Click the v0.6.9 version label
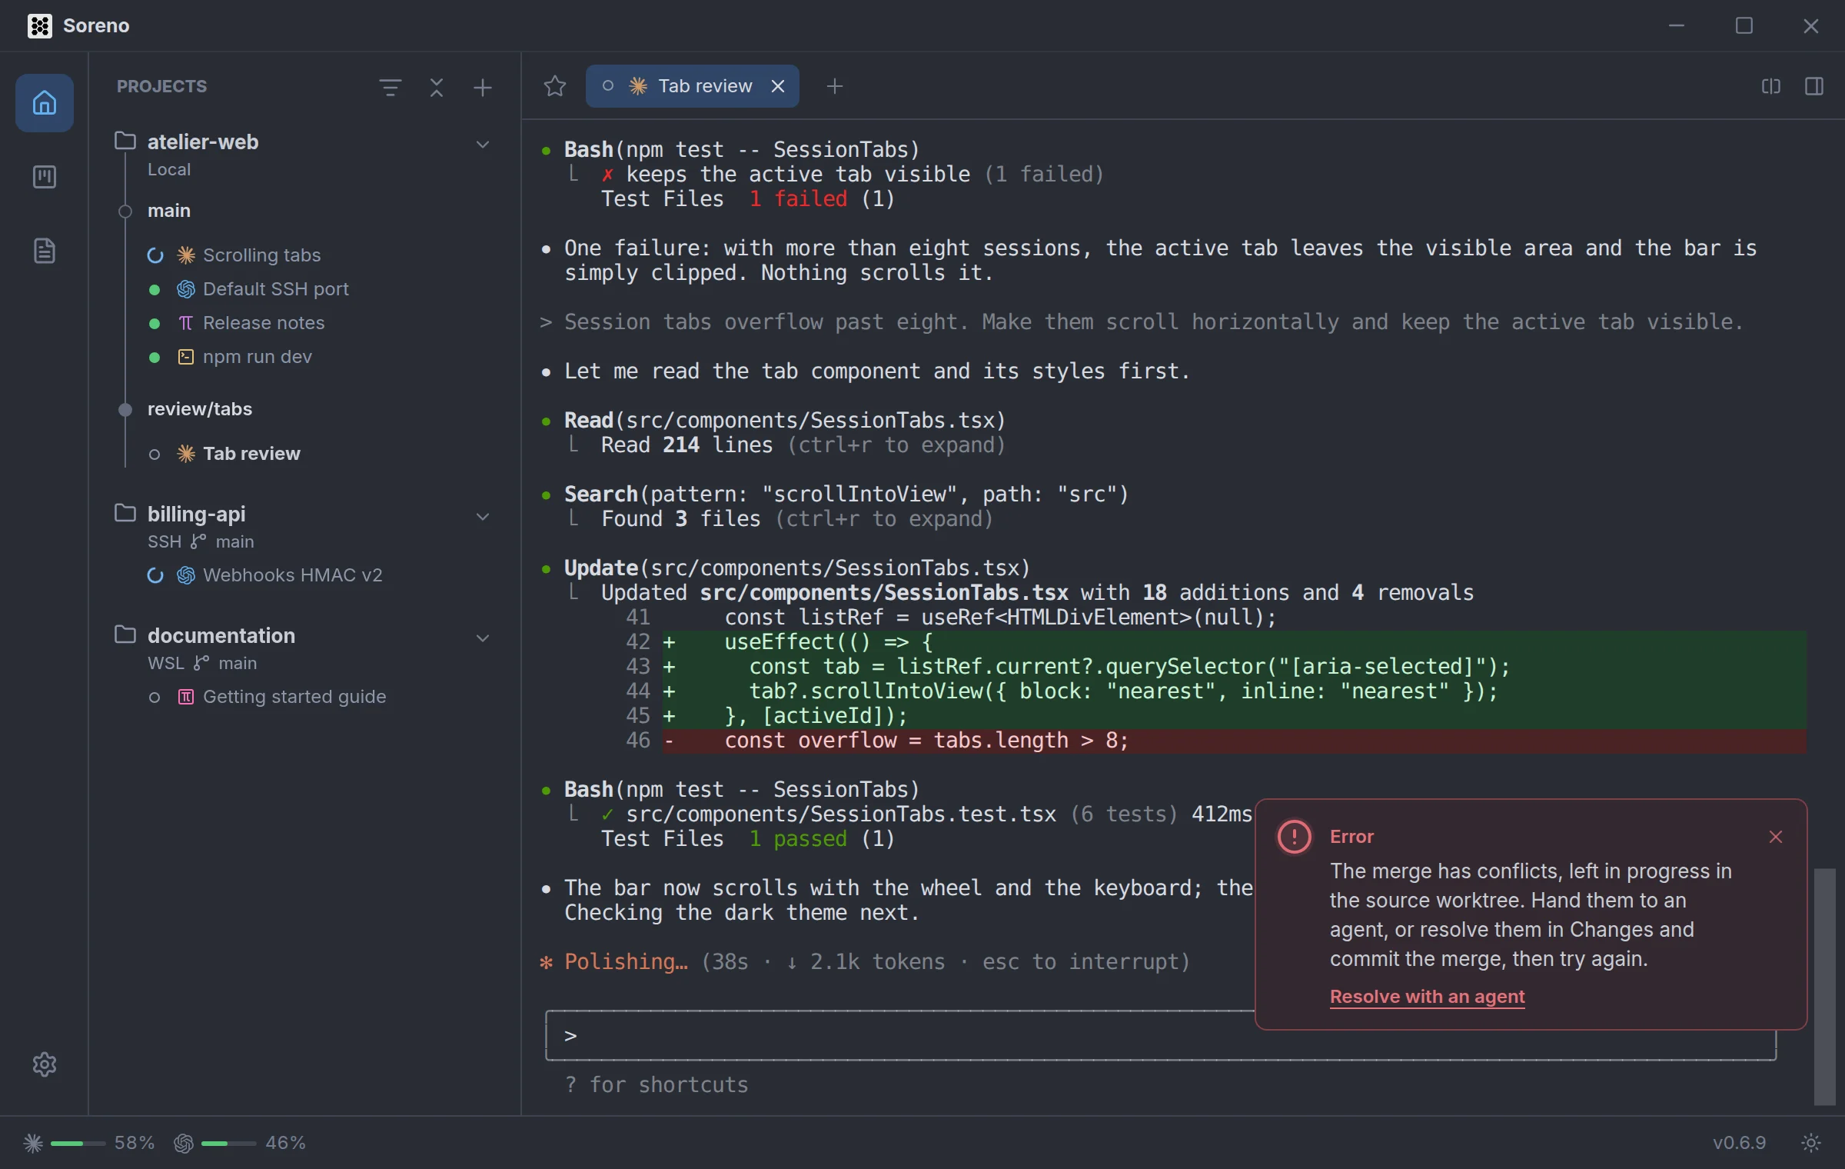The image size is (1845, 1169). 1739,1143
